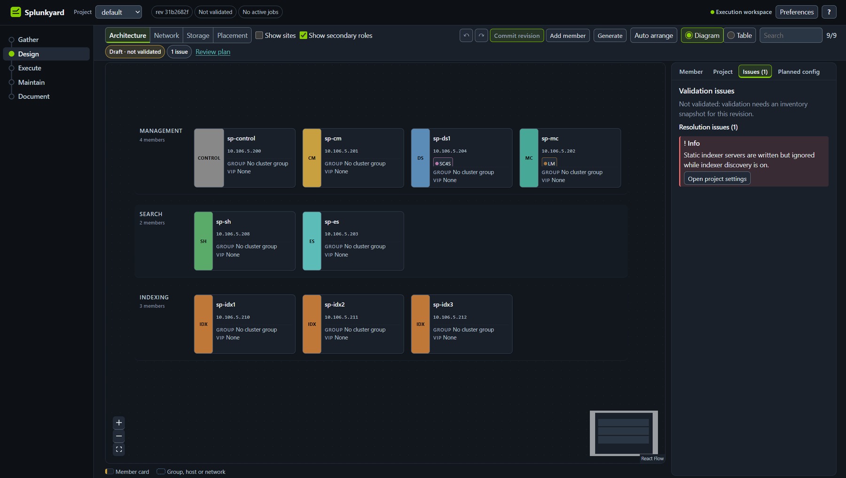Go to Gather in sidebar
846x478 pixels.
(46, 39)
